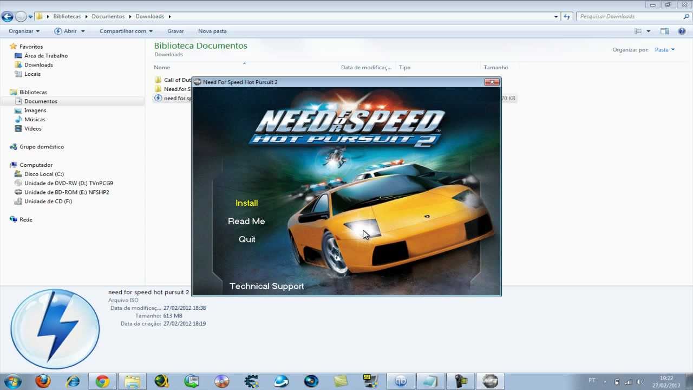Open the view options dropdown arrow

click(648, 31)
